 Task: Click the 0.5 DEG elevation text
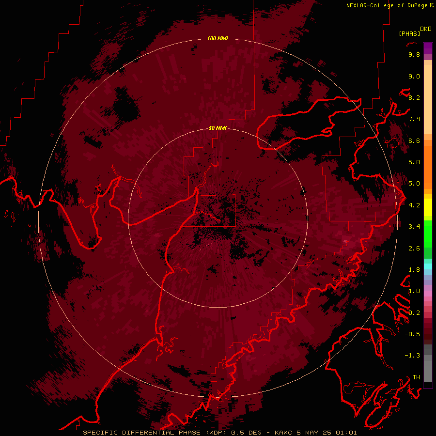tap(247, 433)
